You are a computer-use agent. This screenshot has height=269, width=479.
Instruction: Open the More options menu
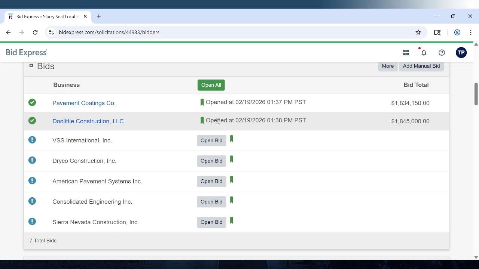pos(388,66)
